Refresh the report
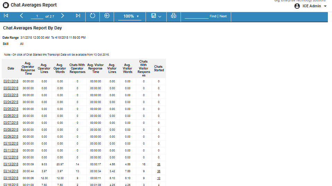Image resolution: width=332 pixels, height=186 pixels. 93,16
